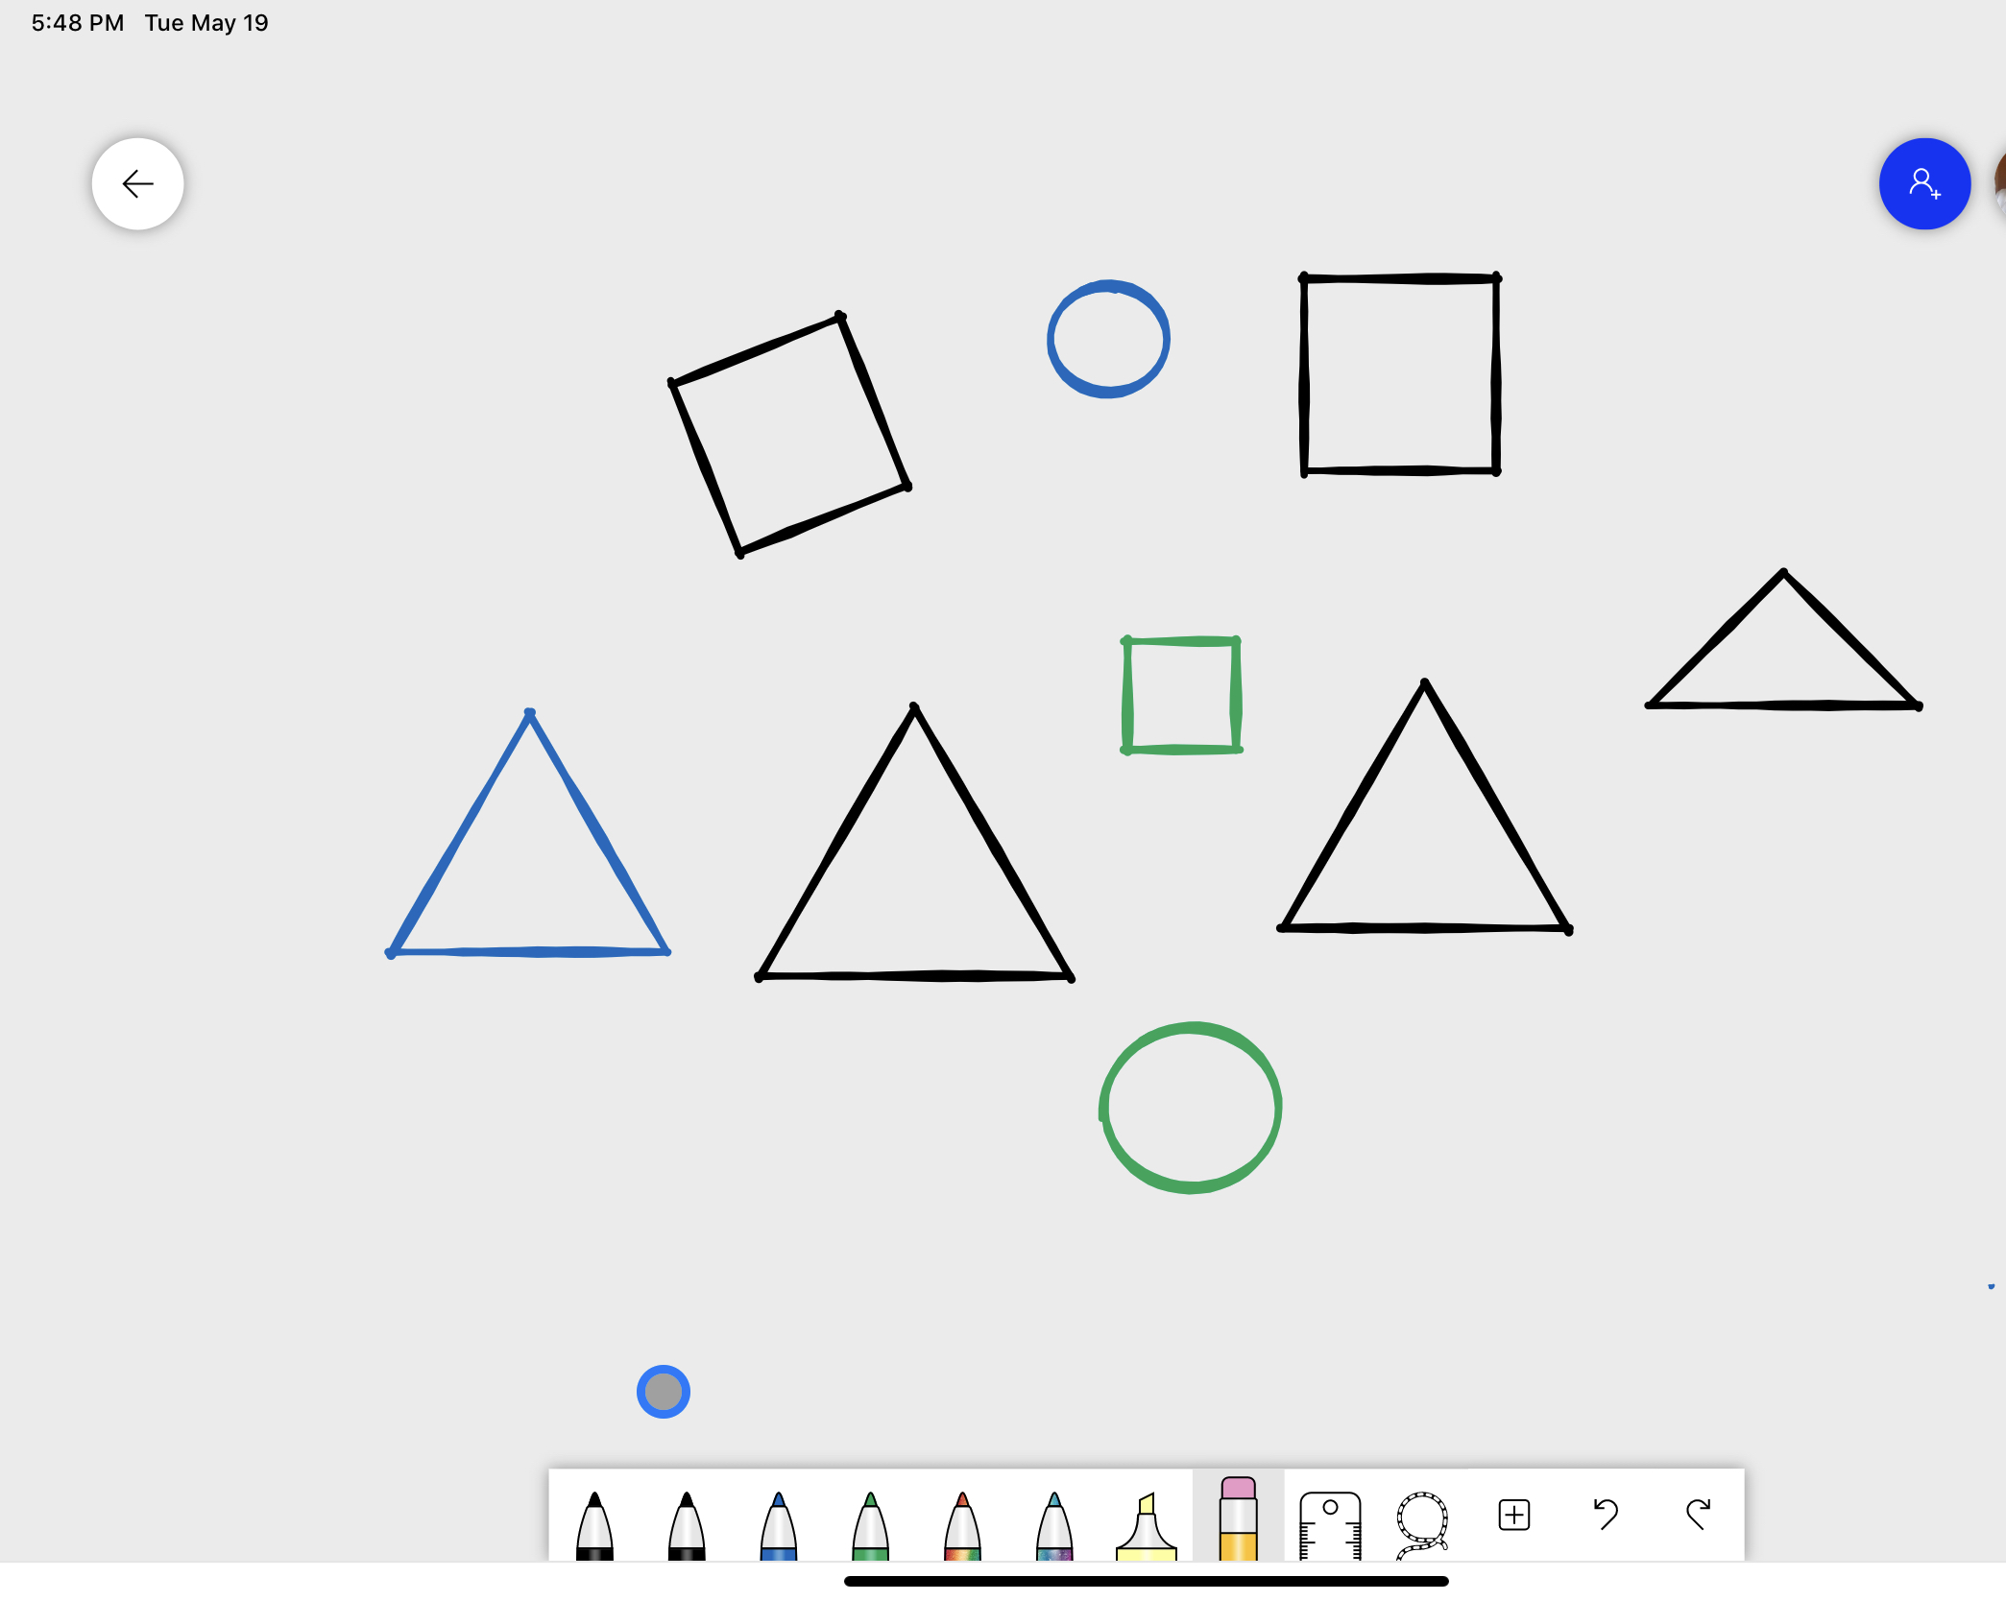The image size is (2006, 1601).
Task: Tap the user avatar at right edge
Action: point(2000,182)
